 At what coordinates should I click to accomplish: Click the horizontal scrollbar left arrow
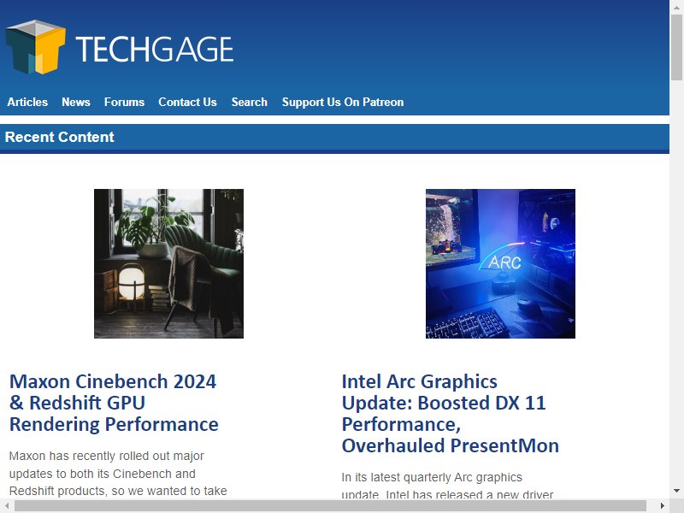pos(7,505)
